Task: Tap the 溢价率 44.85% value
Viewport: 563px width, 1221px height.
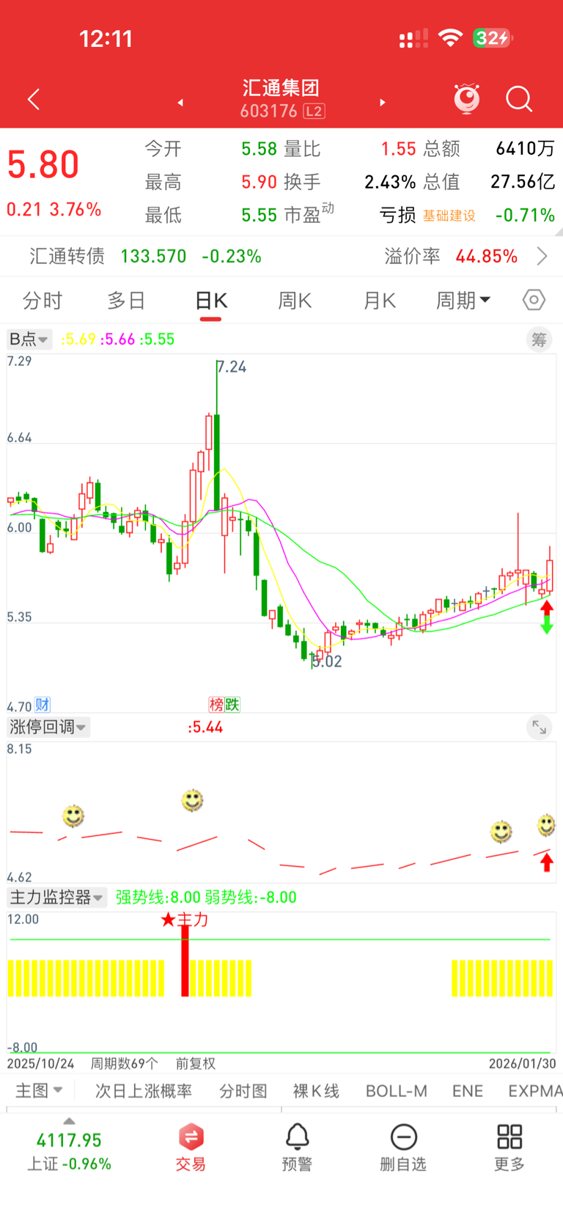Action: (486, 256)
